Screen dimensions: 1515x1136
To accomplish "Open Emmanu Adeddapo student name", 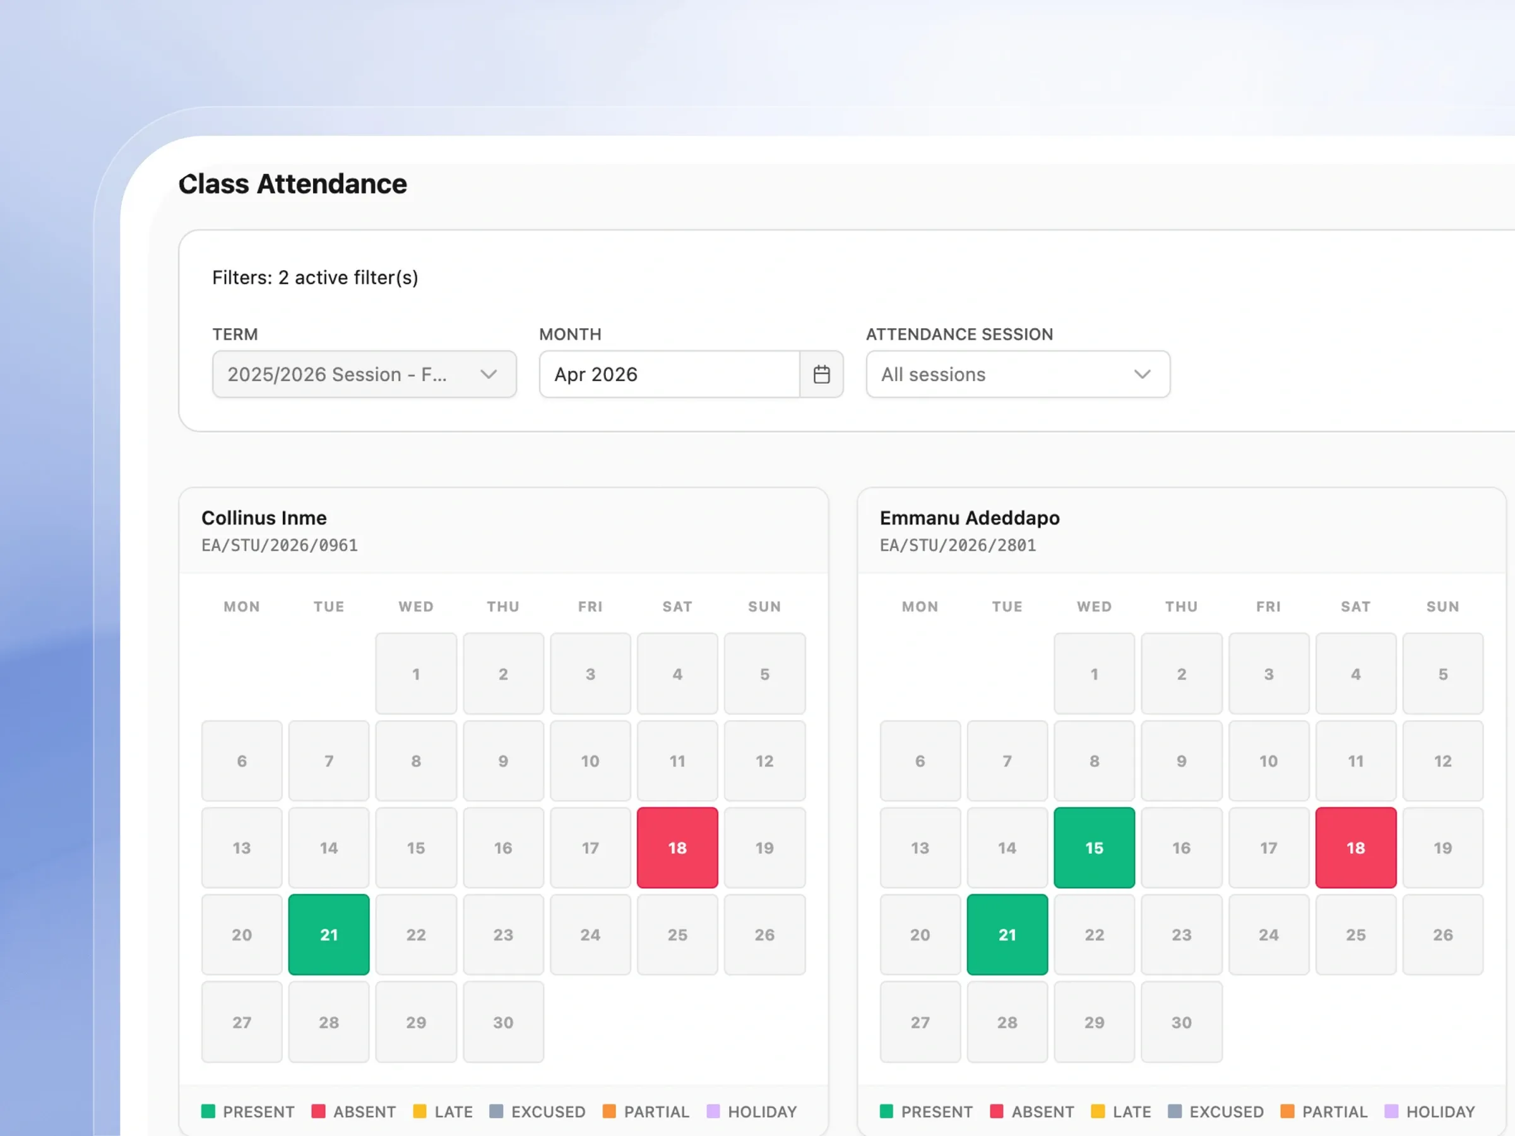I will coord(970,518).
